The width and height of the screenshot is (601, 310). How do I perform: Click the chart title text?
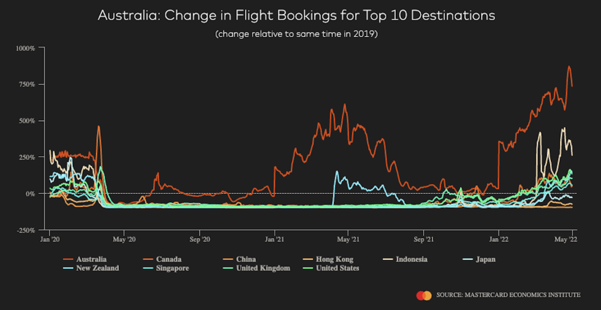coord(296,16)
